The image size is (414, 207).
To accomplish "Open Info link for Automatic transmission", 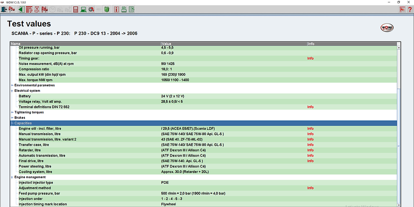I will coord(310,155).
